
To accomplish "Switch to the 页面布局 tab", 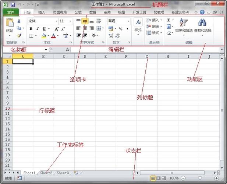I will pyautogui.click(x=60, y=13).
